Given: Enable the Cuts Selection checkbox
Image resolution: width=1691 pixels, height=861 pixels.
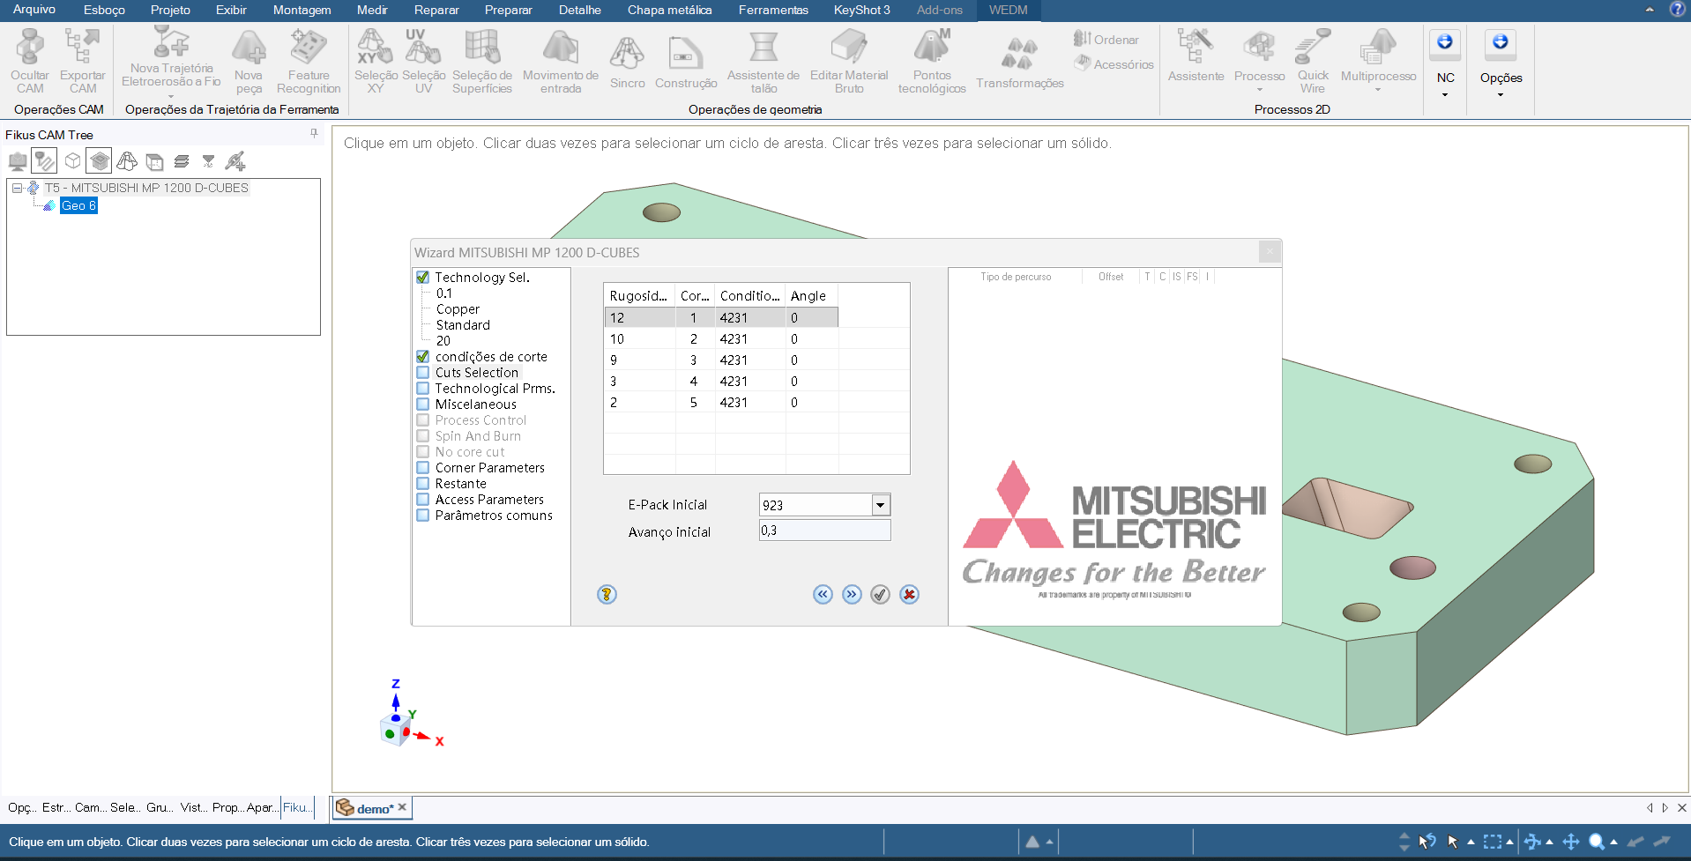Looking at the screenshot, I should click(423, 373).
